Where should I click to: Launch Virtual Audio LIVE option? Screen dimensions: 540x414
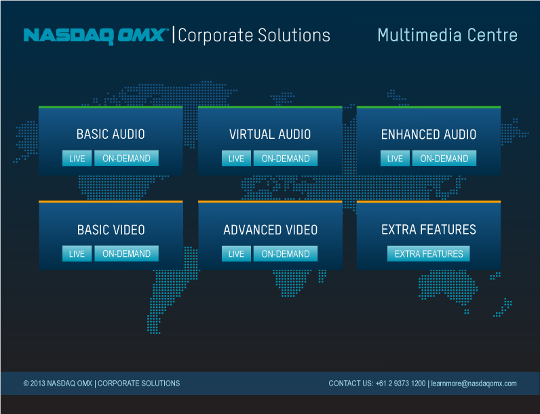click(x=236, y=158)
